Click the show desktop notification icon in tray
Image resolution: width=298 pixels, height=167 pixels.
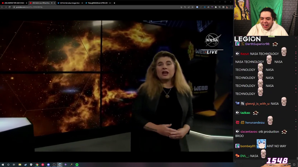point(294,165)
